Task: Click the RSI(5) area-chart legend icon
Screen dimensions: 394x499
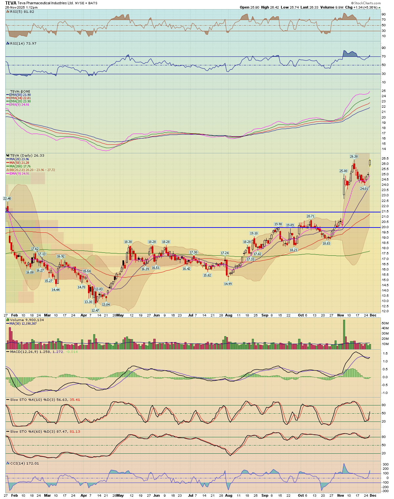Action: 8,11
